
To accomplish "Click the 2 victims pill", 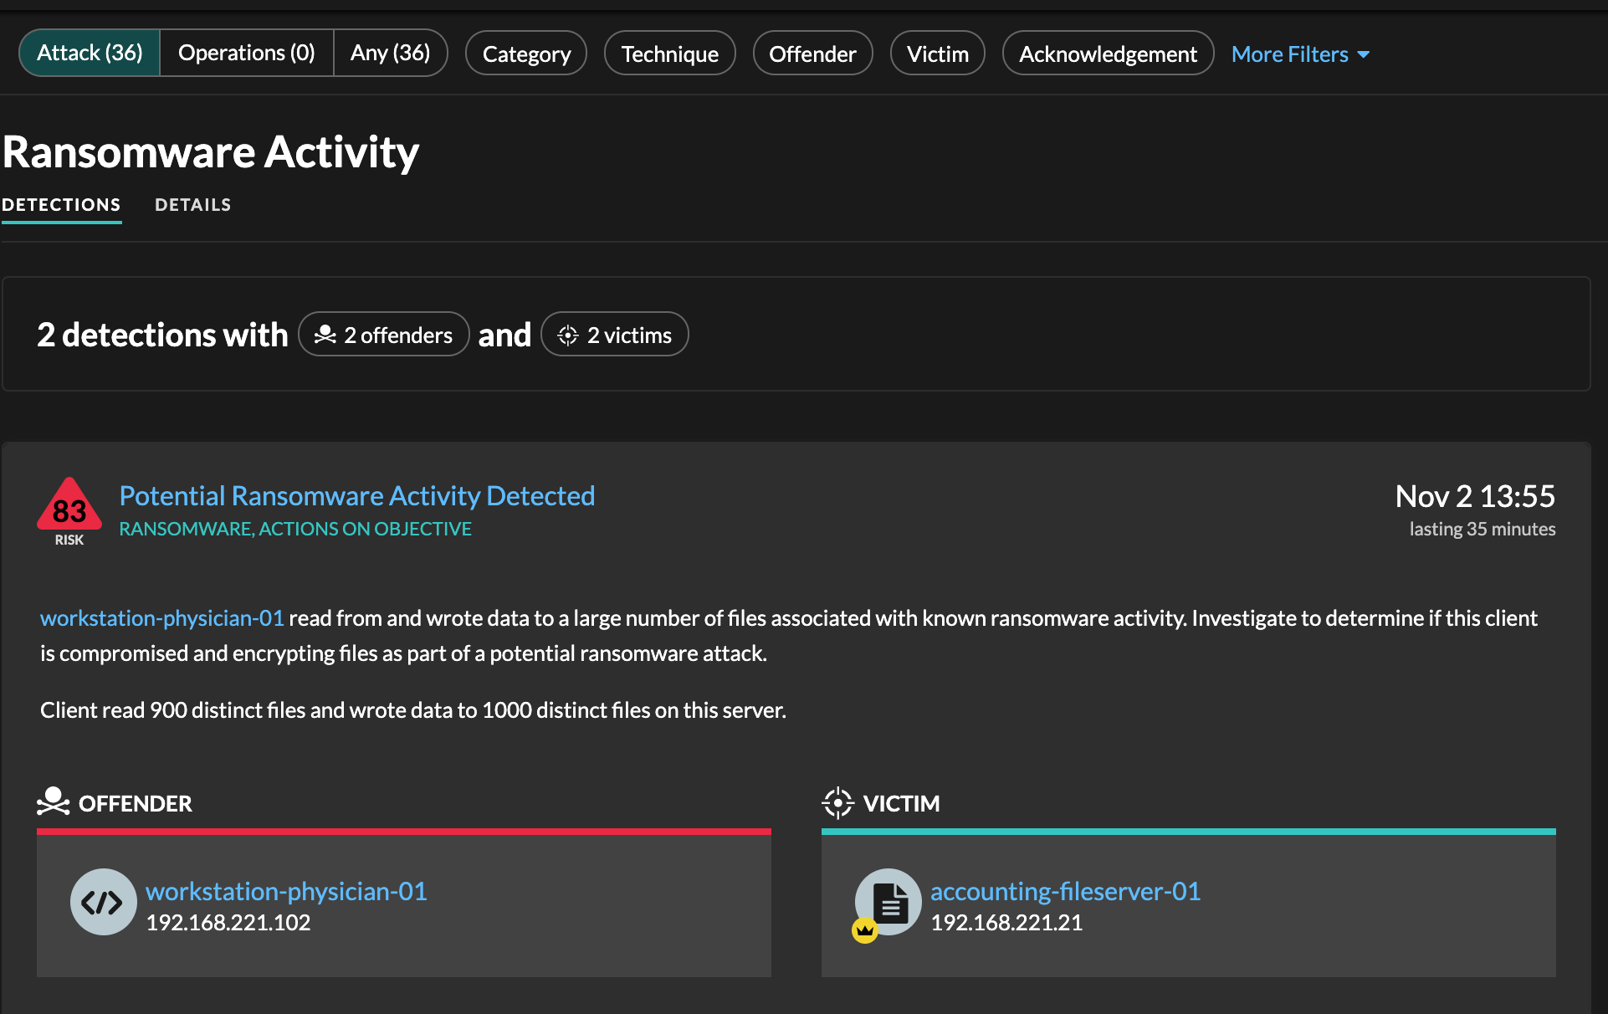I will click(x=615, y=335).
